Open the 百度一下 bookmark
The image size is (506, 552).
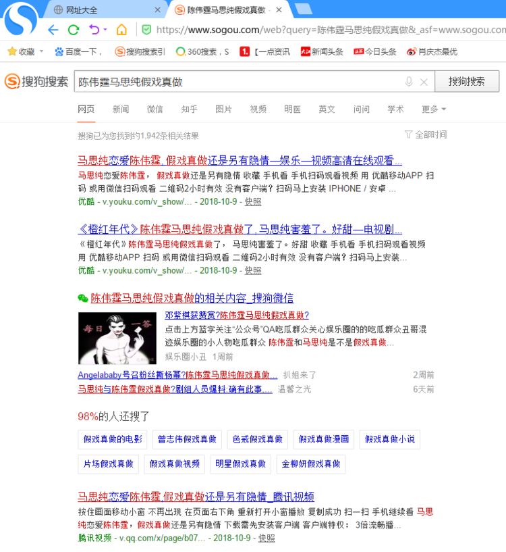click(78, 52)
